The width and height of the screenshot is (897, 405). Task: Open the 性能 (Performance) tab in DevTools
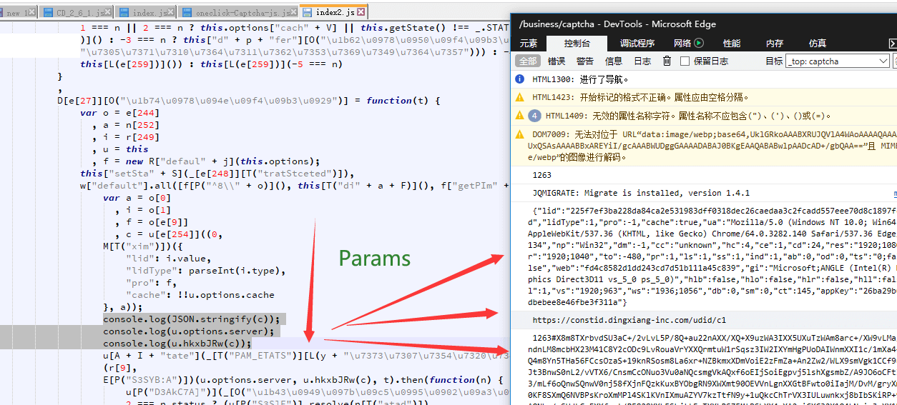732,44
